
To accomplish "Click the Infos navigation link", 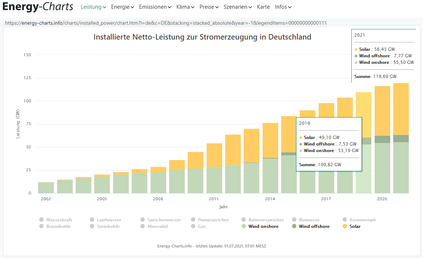I will 283,7.
